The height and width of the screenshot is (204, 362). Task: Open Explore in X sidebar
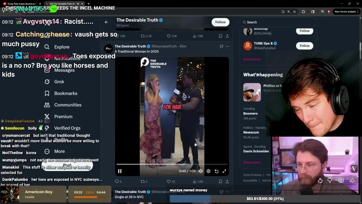57,47
